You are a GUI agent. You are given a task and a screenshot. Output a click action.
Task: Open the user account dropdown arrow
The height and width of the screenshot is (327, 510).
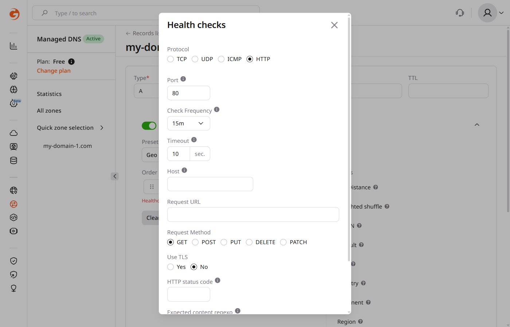coord(501,13)
